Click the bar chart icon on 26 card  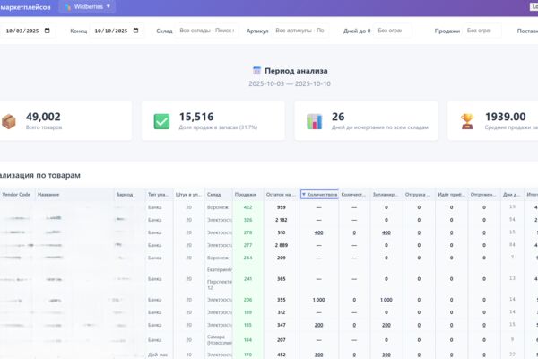[315, 122]
